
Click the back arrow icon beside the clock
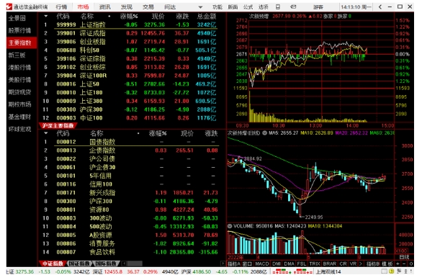pyautogui.click(x=380, y=6)
